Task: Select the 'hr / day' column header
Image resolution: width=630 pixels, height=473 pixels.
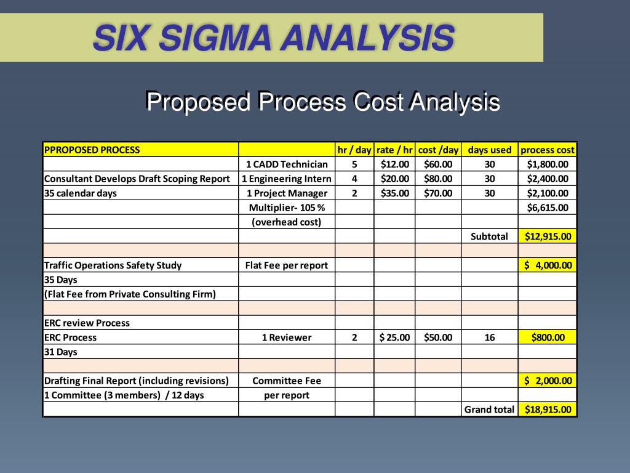Action: pyautogui.click(x=354, y=150)
